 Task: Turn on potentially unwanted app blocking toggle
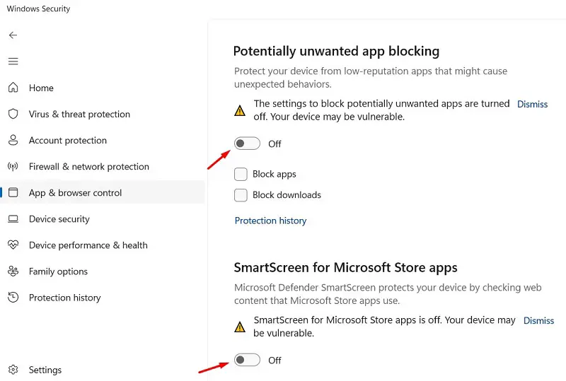point(247,143)
